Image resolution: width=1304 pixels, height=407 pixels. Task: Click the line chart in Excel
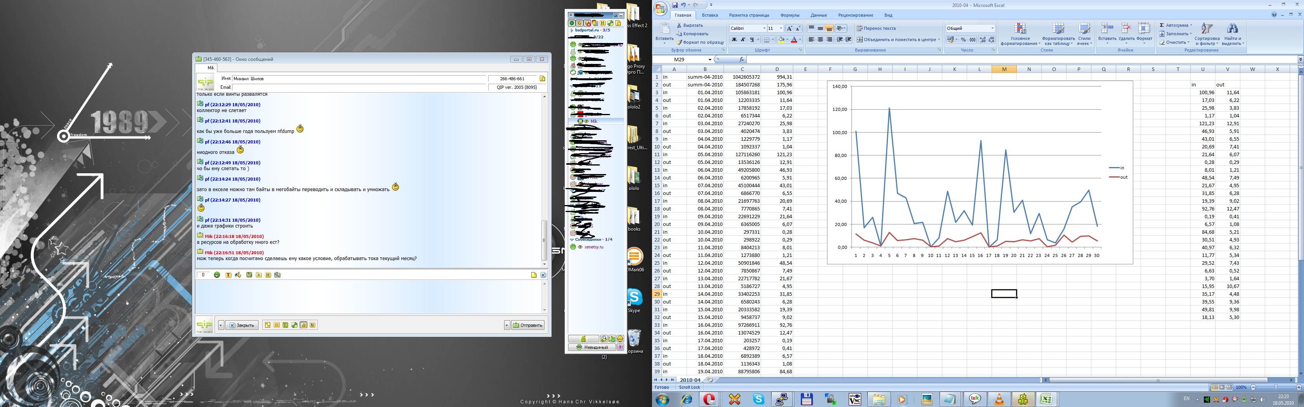coord(980,172)
